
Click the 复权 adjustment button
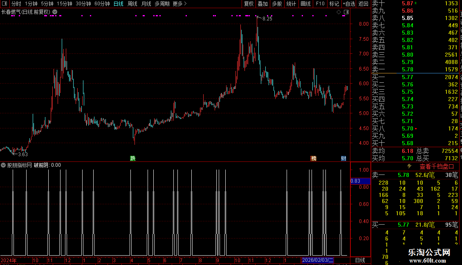pos(249,4)
